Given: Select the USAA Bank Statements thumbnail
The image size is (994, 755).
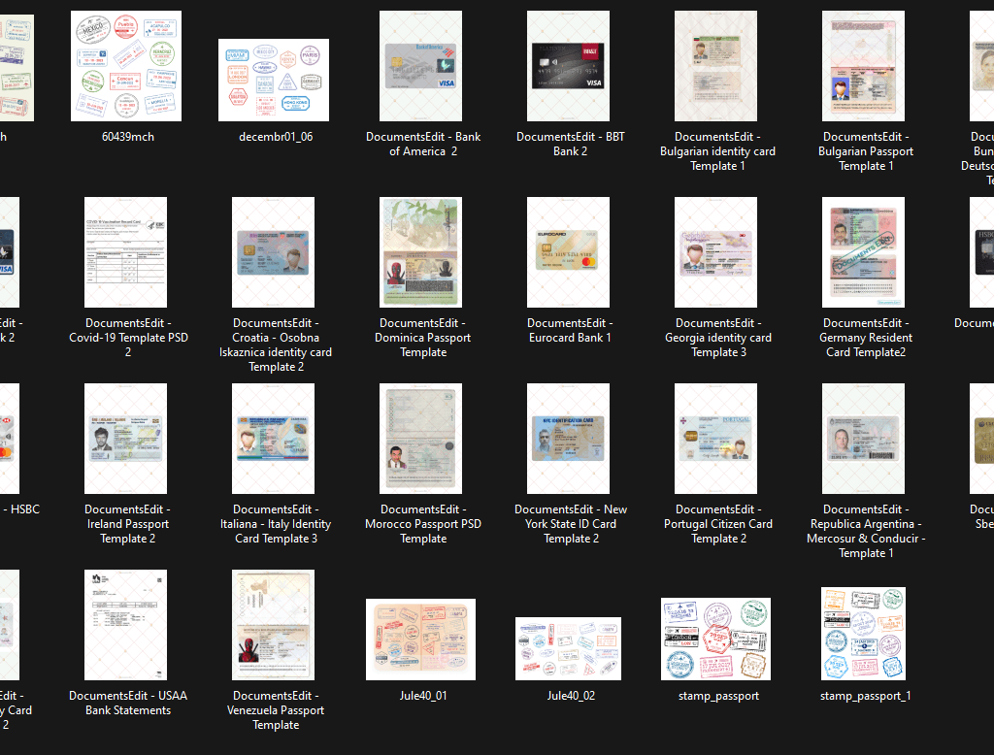Looking at the screenshot, I should tap(125, 625).
